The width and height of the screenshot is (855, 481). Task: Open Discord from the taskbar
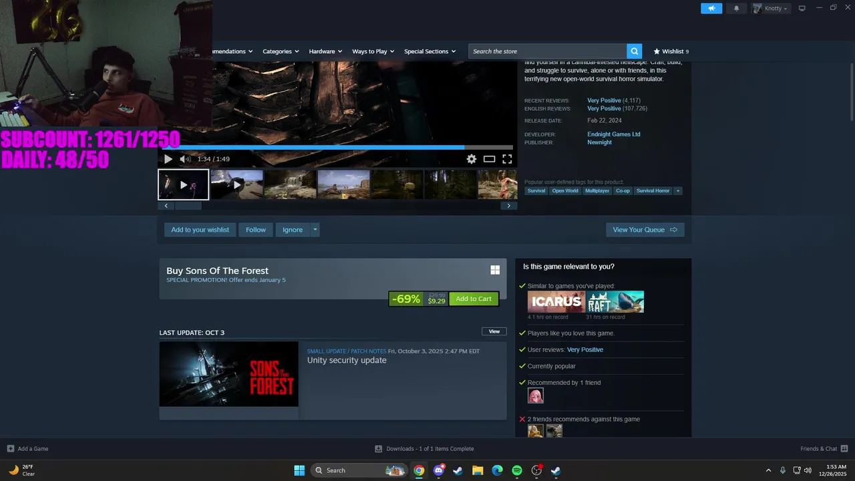439,470
